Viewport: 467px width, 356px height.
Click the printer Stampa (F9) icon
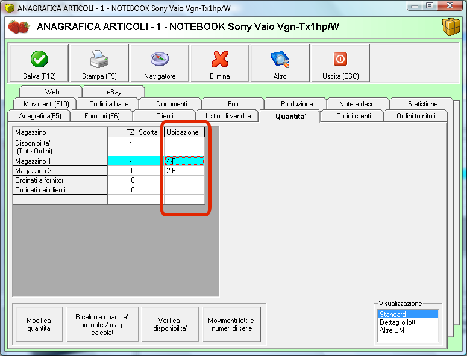(x=99, y=58)
